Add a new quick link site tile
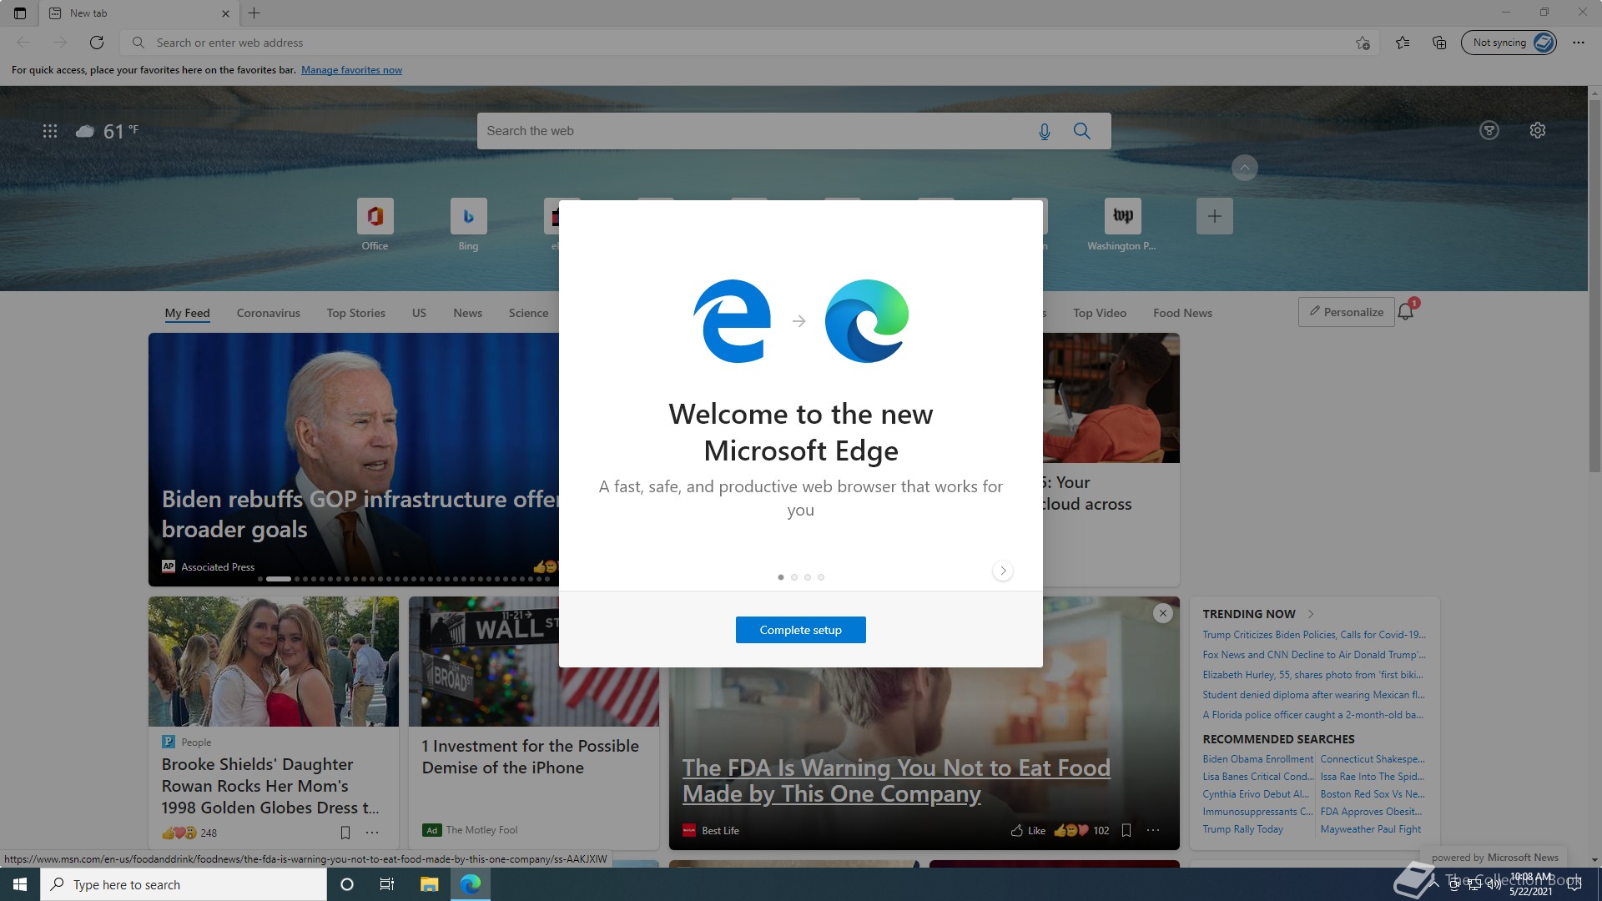1602x901 pixels. 1215,216
